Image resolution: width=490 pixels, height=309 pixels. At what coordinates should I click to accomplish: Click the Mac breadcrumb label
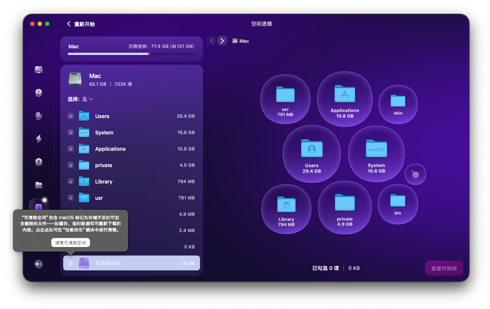(x=244, y=41)
